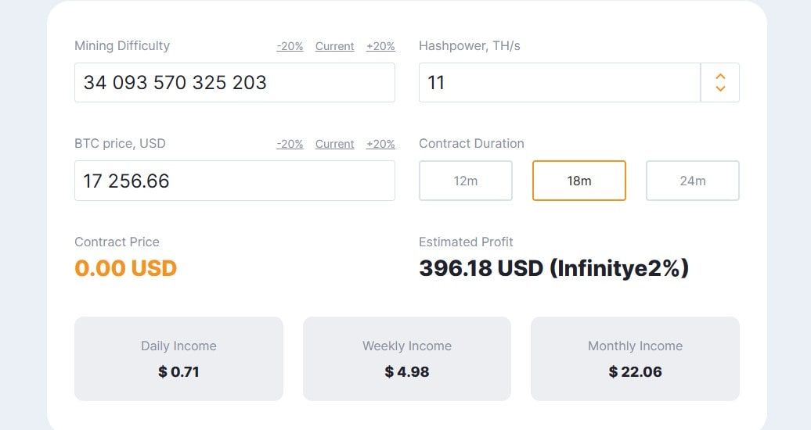Decrease hashpower with the down arrow

(720, 89)
